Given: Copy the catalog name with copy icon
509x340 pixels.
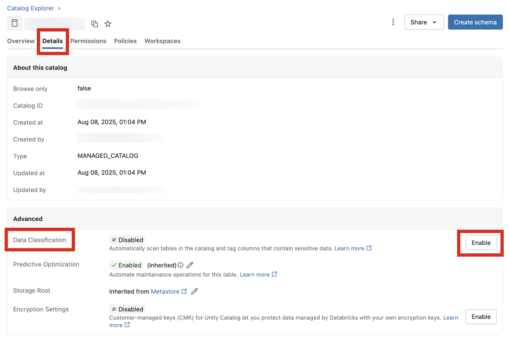Looking at the screenshot, I should [x=95, y=24].
